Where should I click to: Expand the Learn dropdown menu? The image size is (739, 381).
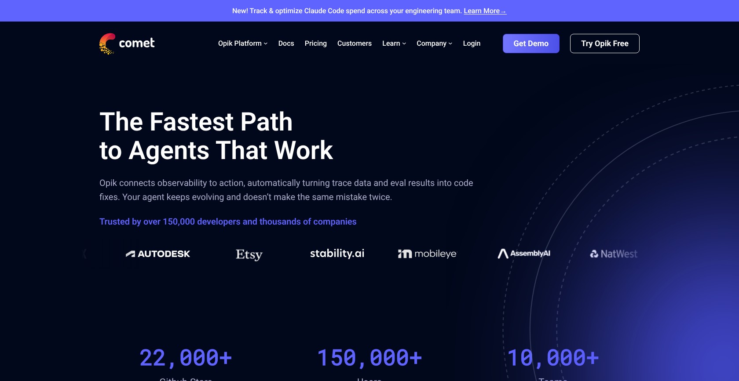click(x=394, y=44)
